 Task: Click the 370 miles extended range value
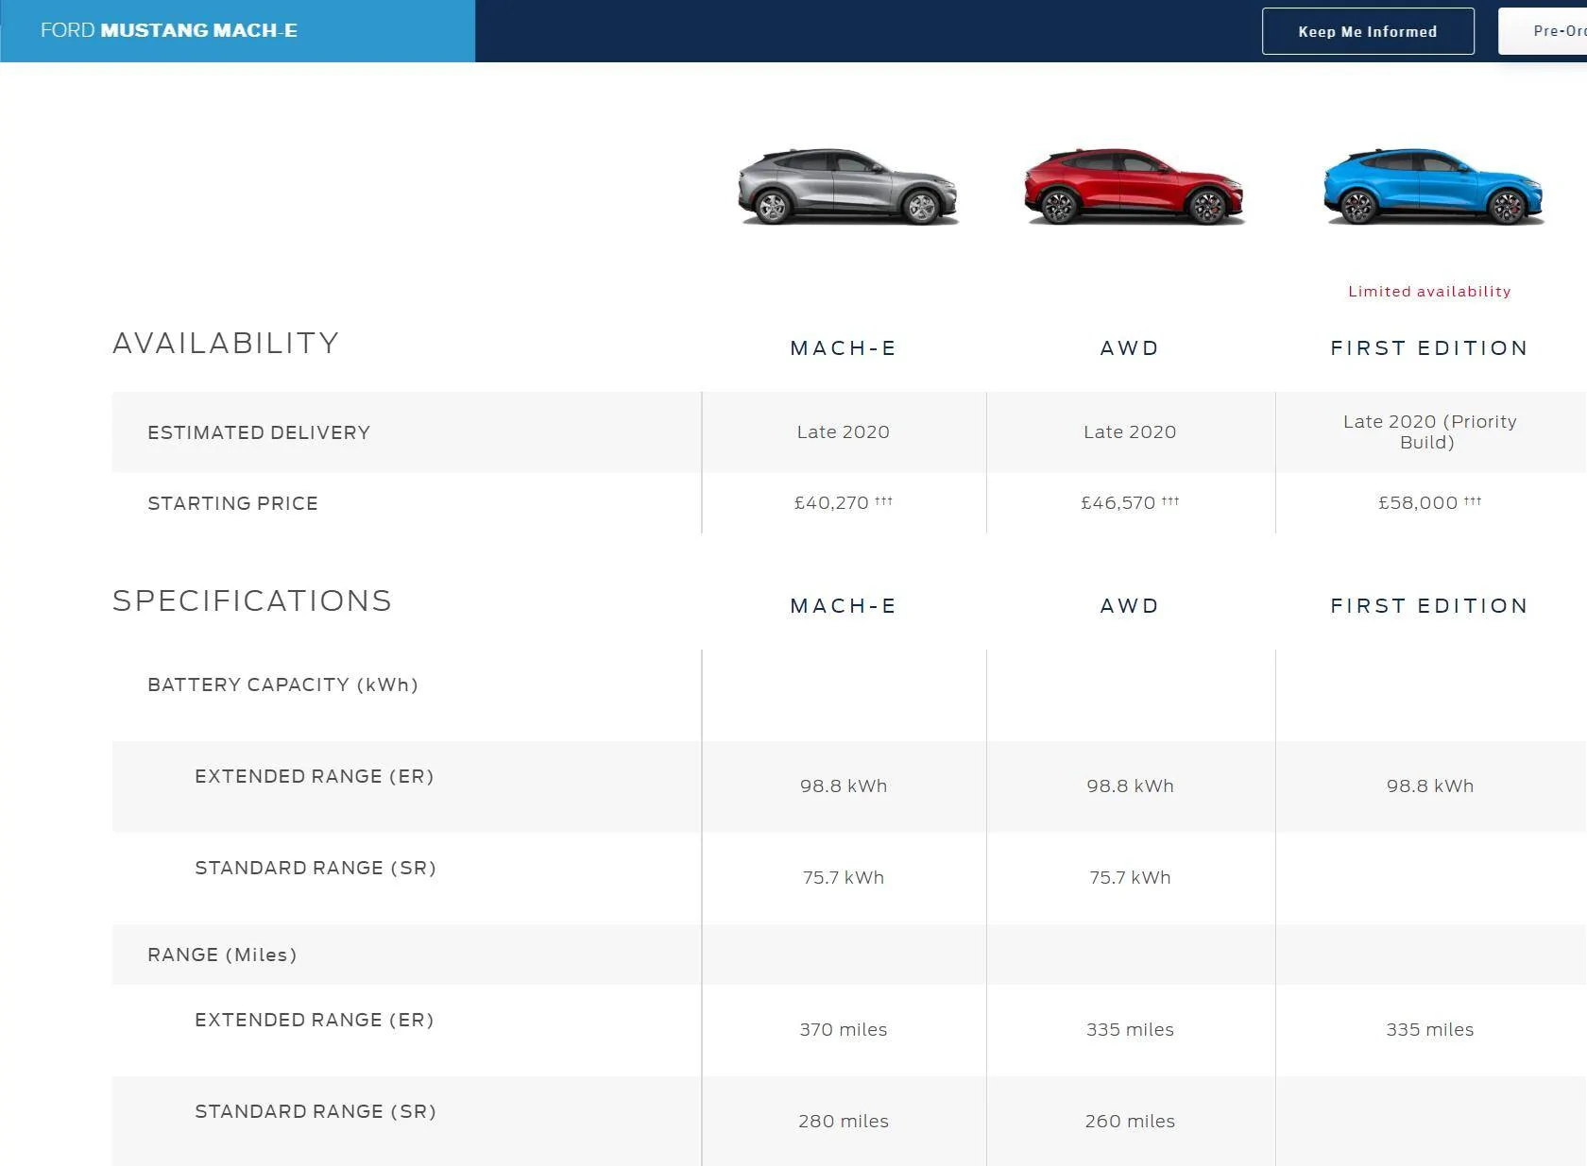(844, 1030)
